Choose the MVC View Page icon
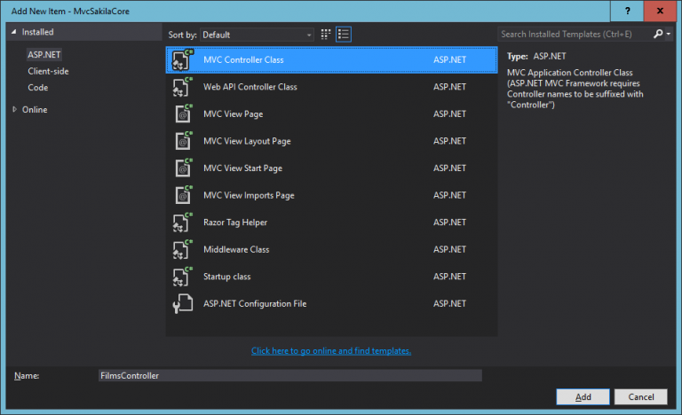 point(181,114)
